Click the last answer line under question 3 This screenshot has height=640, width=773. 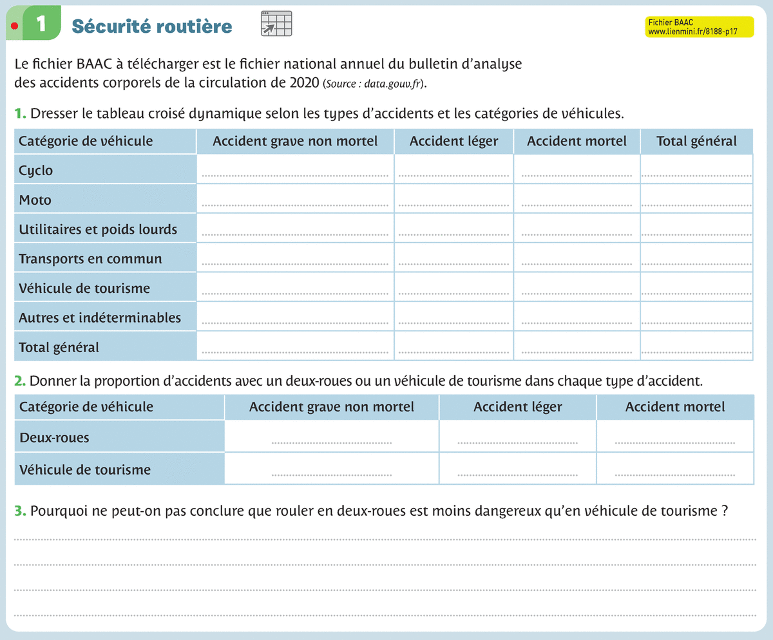point(385,616)
